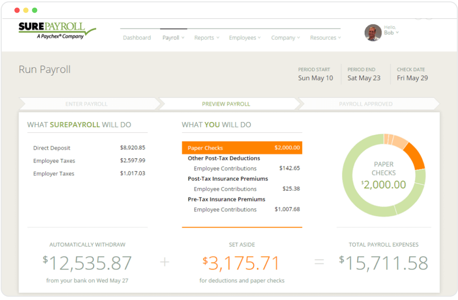Open the Payroll Approved step
458x300 pixels.
coord(366,104)
